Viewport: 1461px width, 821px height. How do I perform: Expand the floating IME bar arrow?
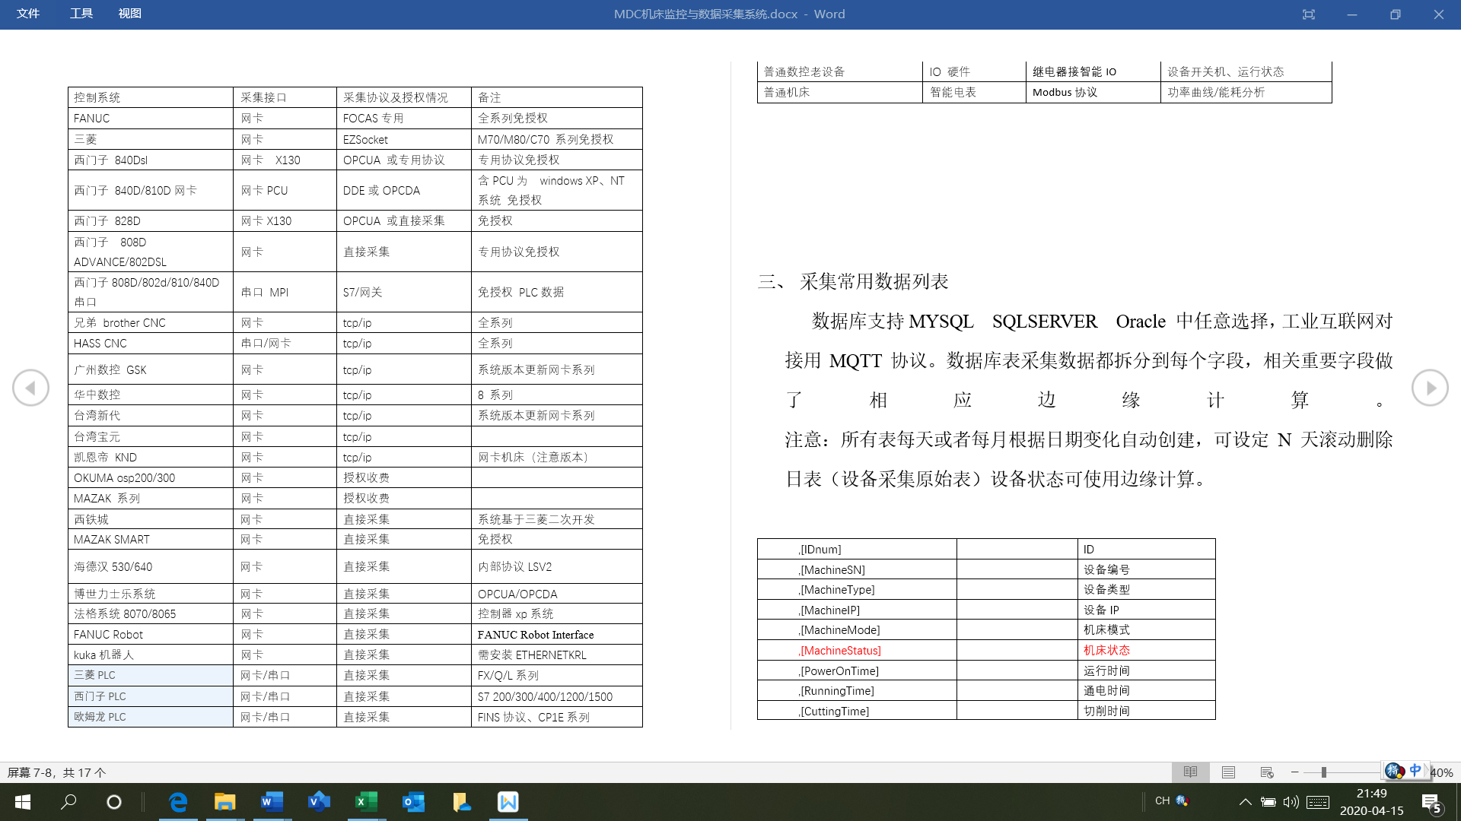[x=1426, y=770]
